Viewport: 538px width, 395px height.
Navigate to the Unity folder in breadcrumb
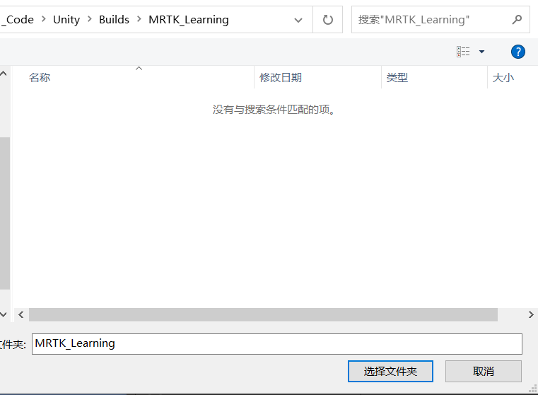click(x=66, y=20)
